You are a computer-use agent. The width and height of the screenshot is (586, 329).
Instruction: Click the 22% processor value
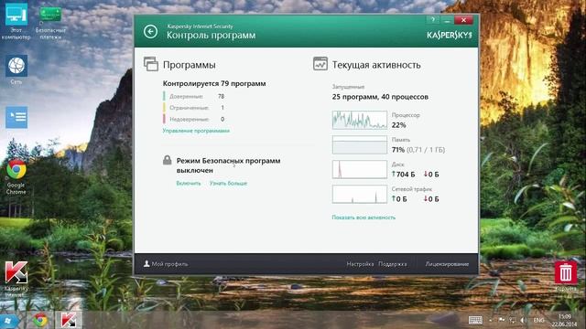coord(399,125)
